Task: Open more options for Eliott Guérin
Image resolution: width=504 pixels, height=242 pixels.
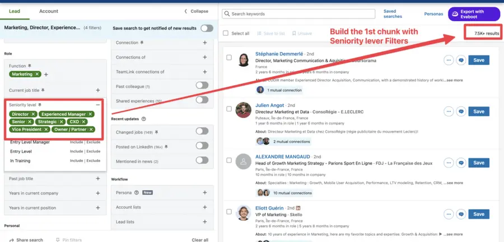Action: pyautogui.click(x=449, y=215)
